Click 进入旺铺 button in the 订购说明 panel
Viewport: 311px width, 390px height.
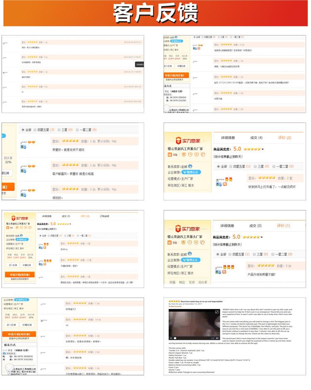(12, 265)
